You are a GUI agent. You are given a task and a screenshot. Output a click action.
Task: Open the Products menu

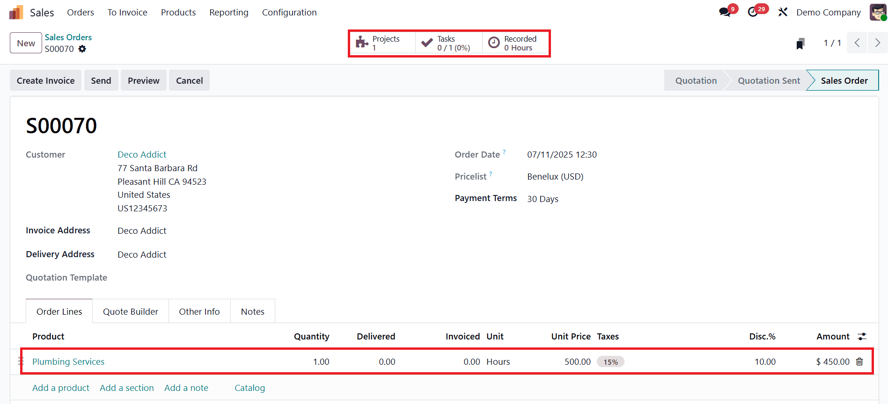pos(178,12)
